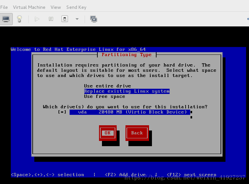Screen dimensions: 249x184
Task: Show the graphical console monitor view
Action: (x=6, y=19)
